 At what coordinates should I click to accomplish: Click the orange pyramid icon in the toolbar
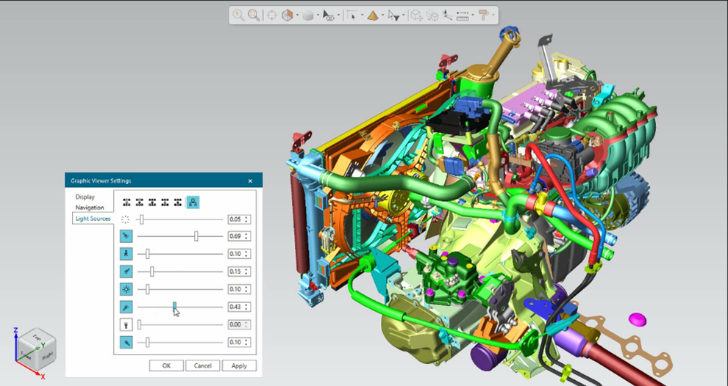(372, 15)
